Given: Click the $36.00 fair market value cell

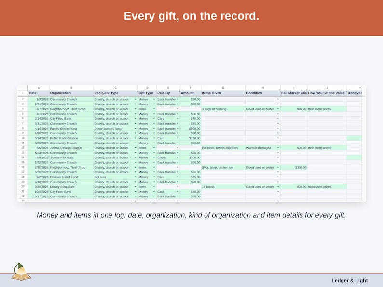Looking at the screenshot, I should pos(294,187).
